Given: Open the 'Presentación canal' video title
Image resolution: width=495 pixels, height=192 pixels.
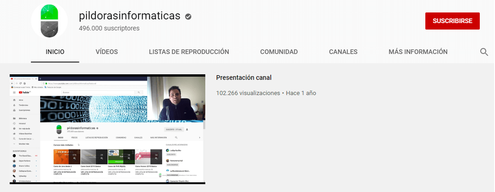Looking at the screenshot, I should pos(244,78).
